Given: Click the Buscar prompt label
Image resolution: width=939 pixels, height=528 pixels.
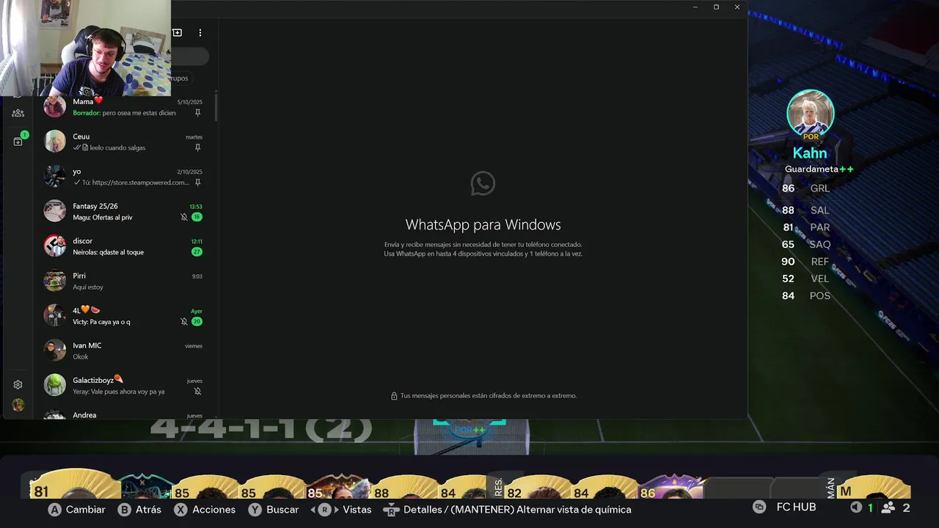Looking at the screenshot, I should tap(282, 509).
